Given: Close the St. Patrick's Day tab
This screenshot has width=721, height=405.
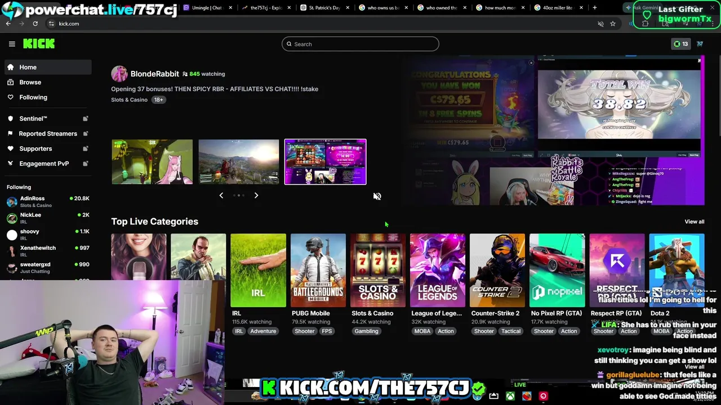Looking at the screenshot, I should coord(348,8).
